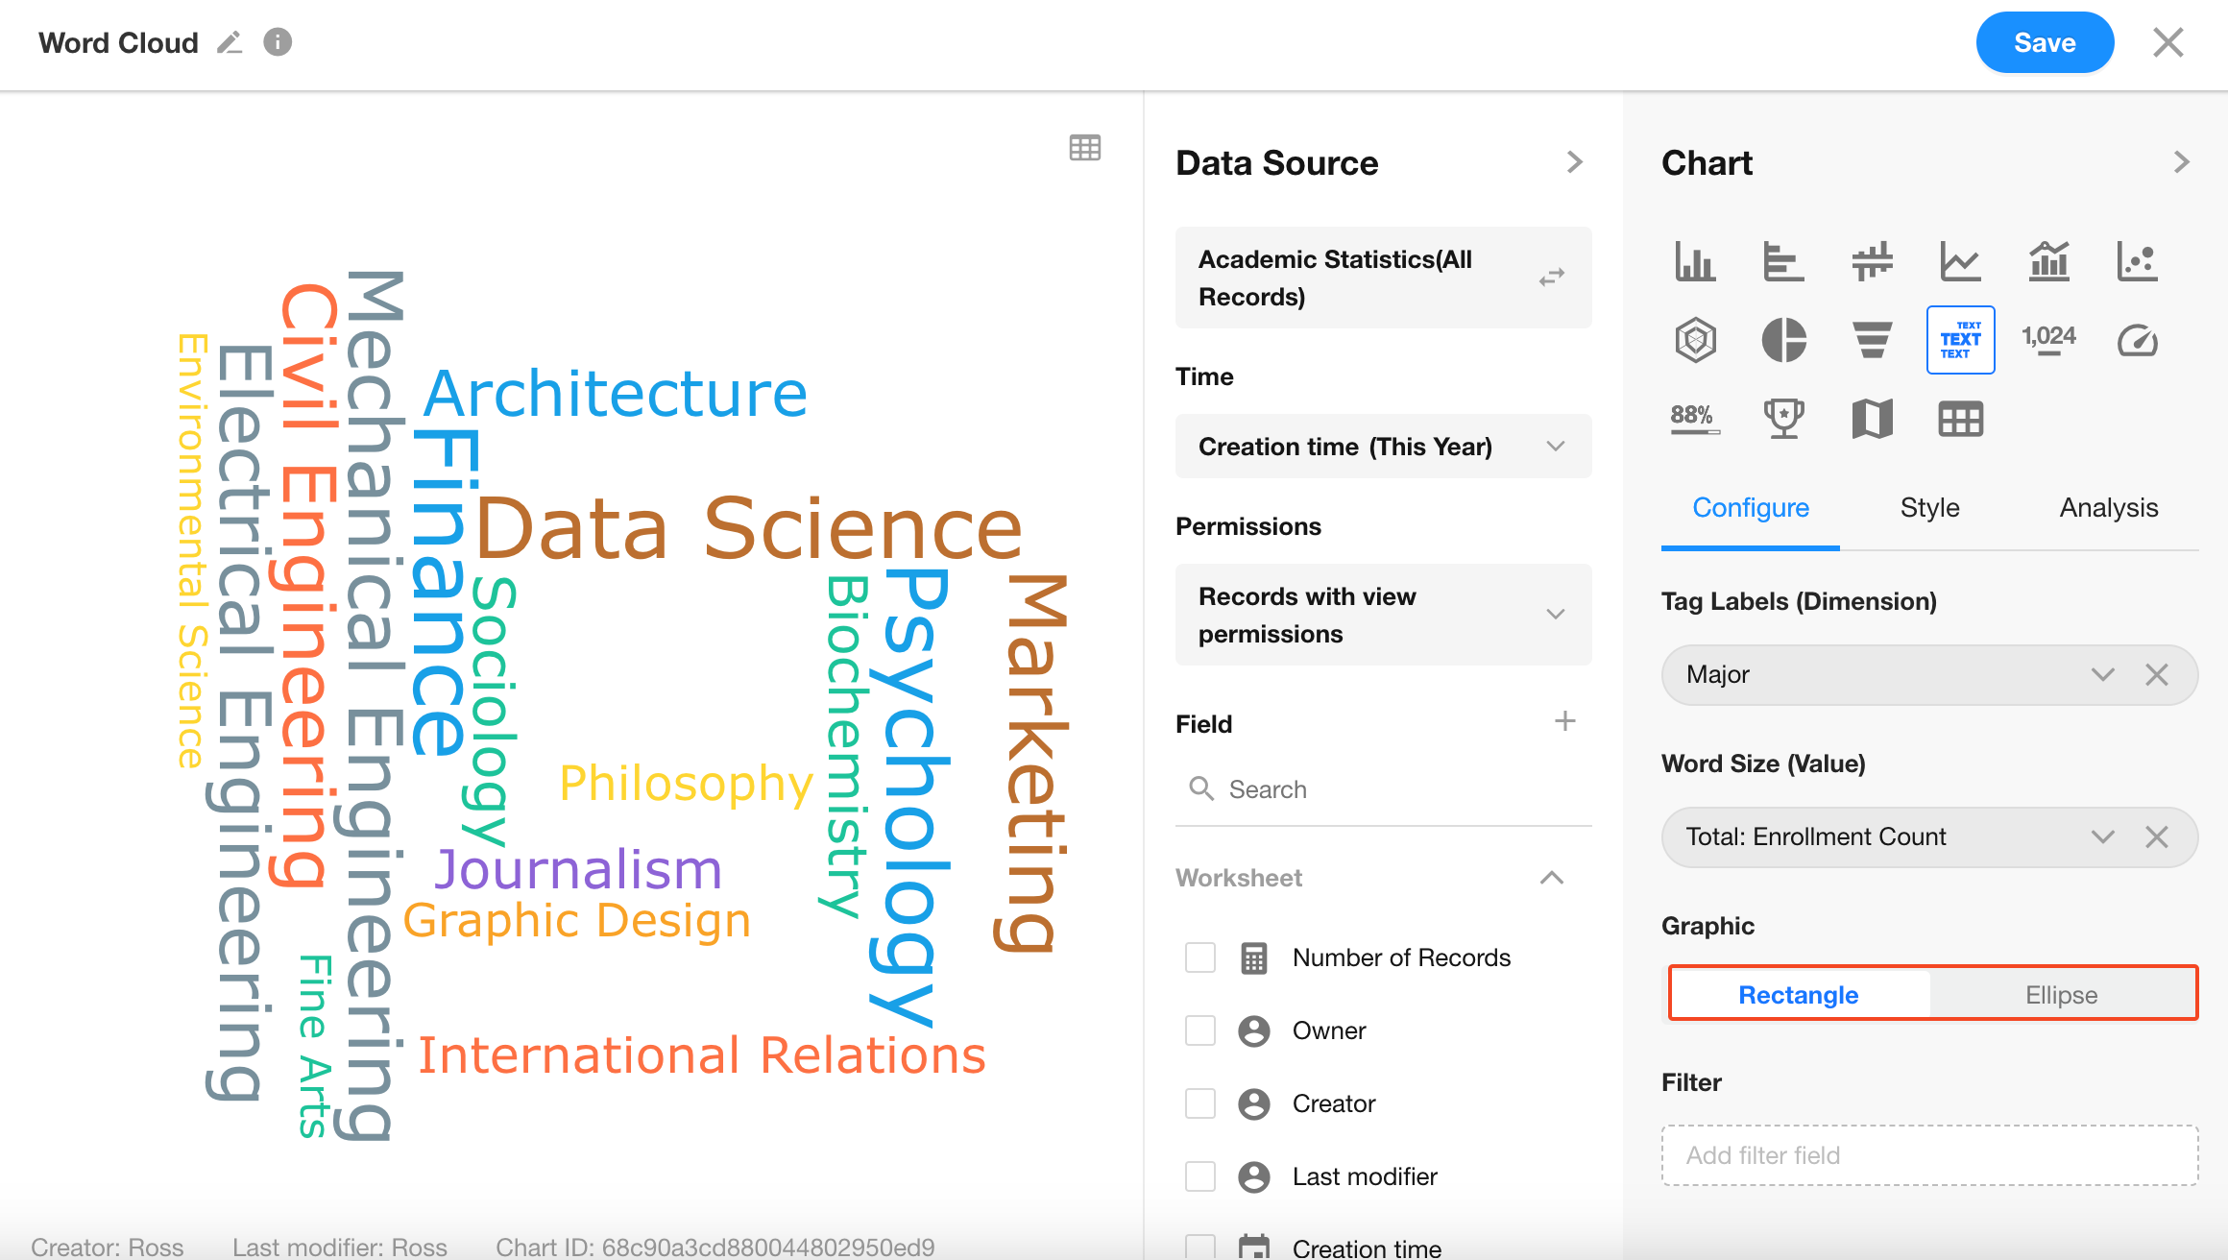2228x1260 pixels.
Task: Click the pencil icon to rename chart
Action: tap(230, 42)
